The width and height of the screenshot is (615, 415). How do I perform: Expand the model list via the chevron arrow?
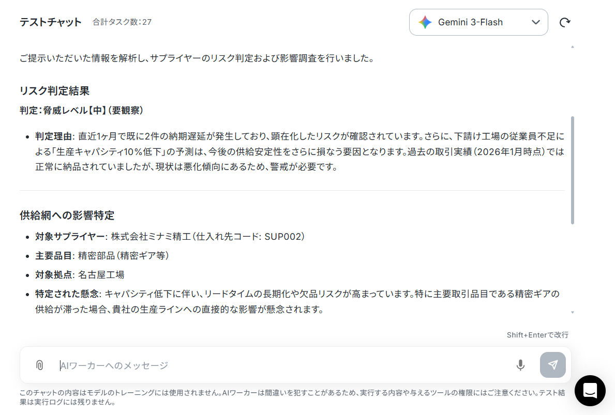pos(536,22)
